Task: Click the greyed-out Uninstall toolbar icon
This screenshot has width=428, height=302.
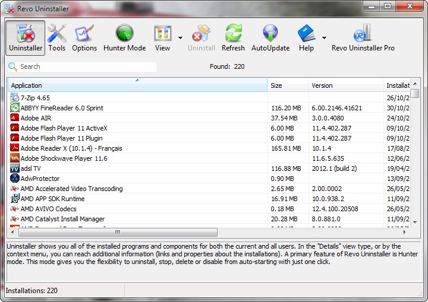Action: tap(201, 33)
